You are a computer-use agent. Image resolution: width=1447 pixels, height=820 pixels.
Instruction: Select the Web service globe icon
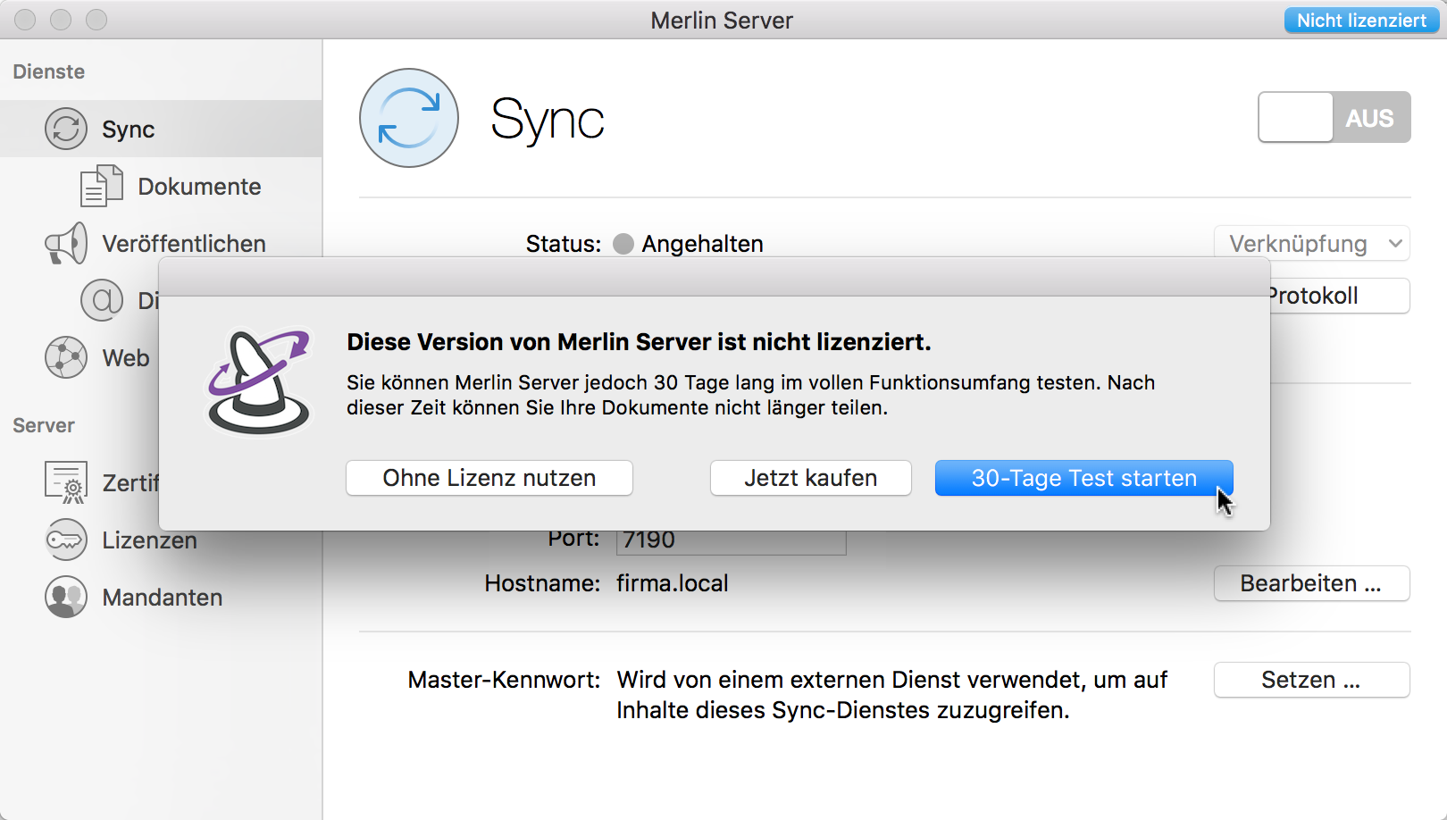point(66,357)
